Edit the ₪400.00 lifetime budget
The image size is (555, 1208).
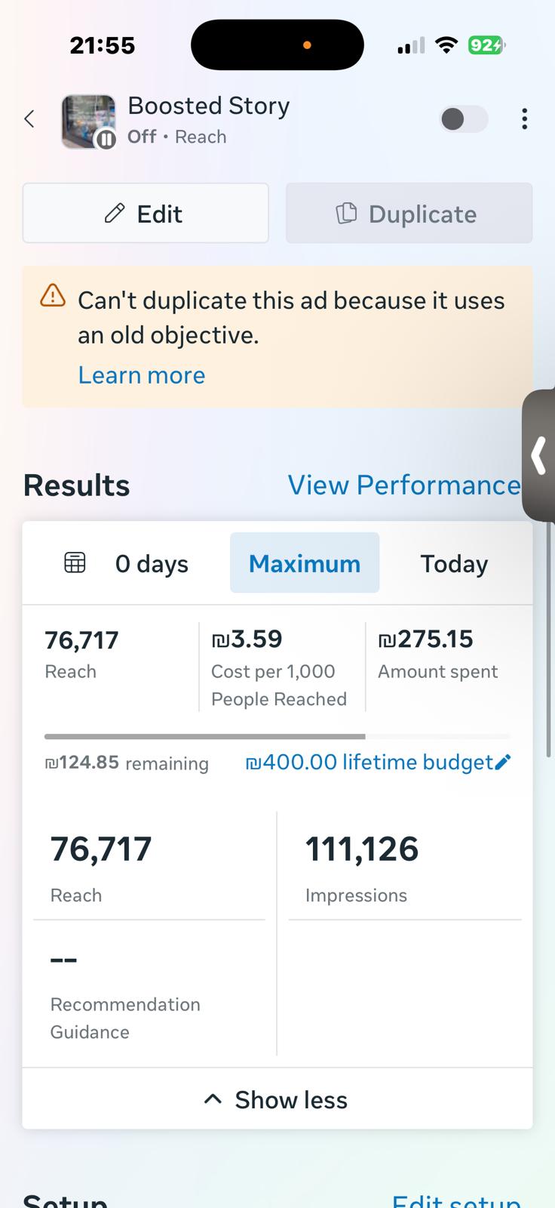click(369, 763)
